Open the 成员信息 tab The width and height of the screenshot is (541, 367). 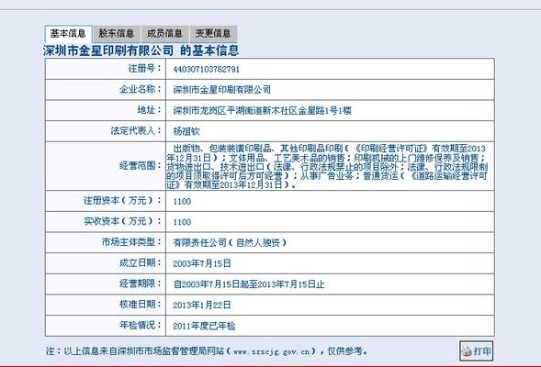coord(165,34)
